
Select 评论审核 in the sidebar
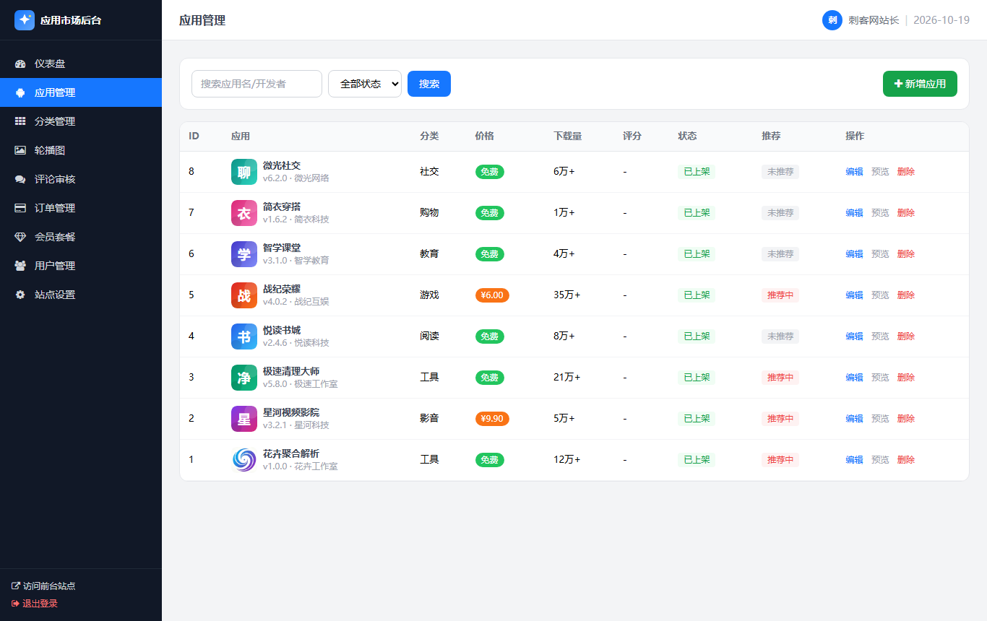click(x=81, y=179)
